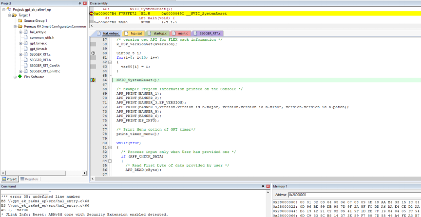Pin the Project panel with pushpin icon
421x217 pixels.
pos(80,3)
